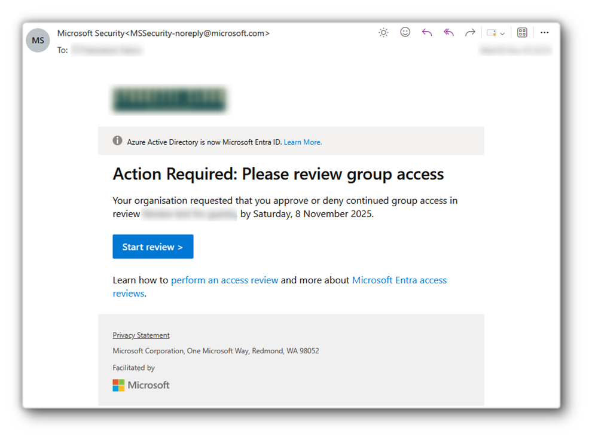Click the Reply All double-arrow icon

tap(448, 33)
